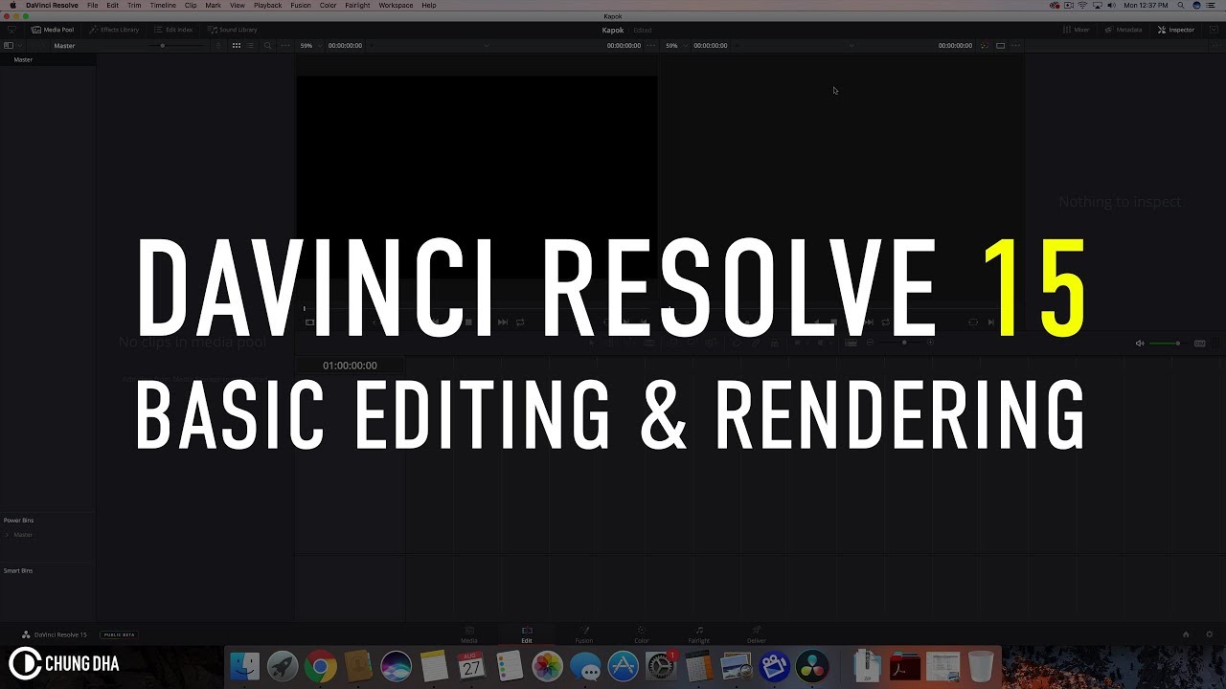This screenshot has height=689, width=1226.
Task: Open the Effects Library panel
Action: [114, 30]
